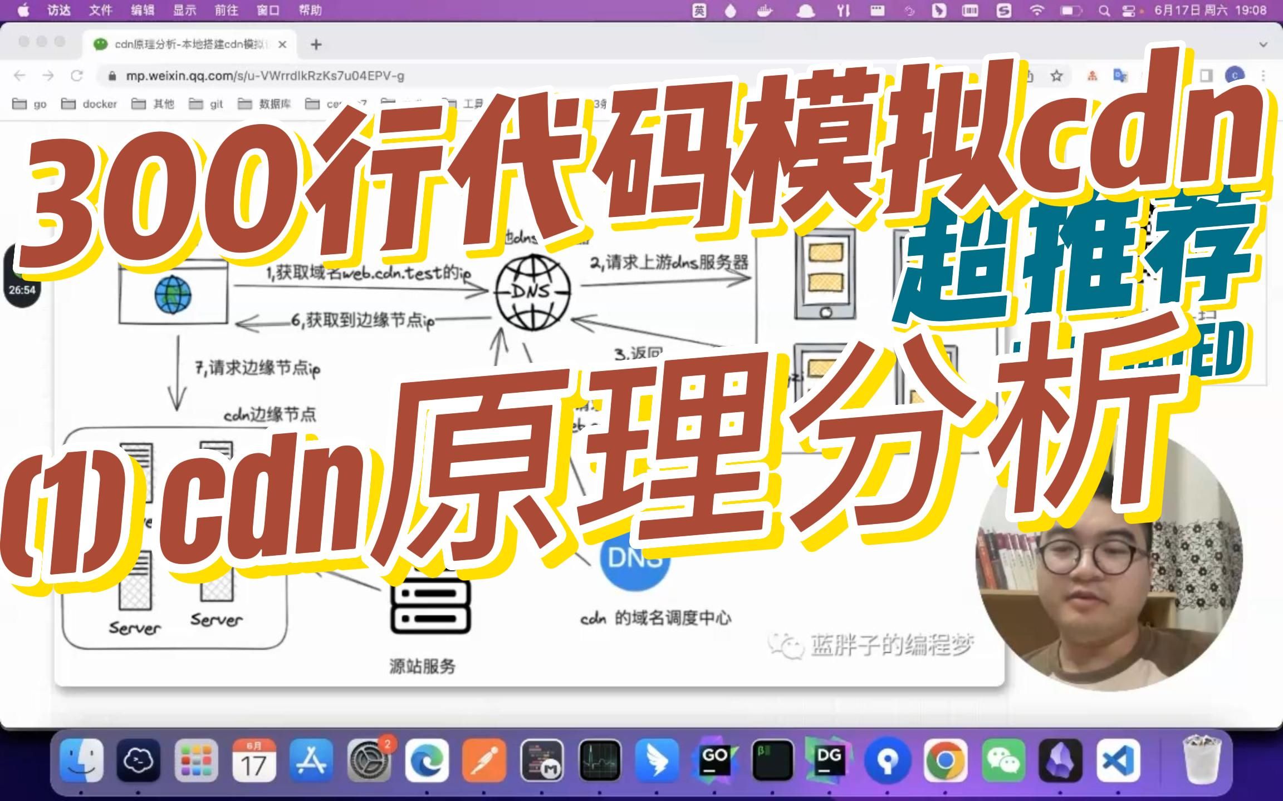Launch Launchpad from the Dock
This screenshot has width=1283, height=801.
[x=196, y=760]
